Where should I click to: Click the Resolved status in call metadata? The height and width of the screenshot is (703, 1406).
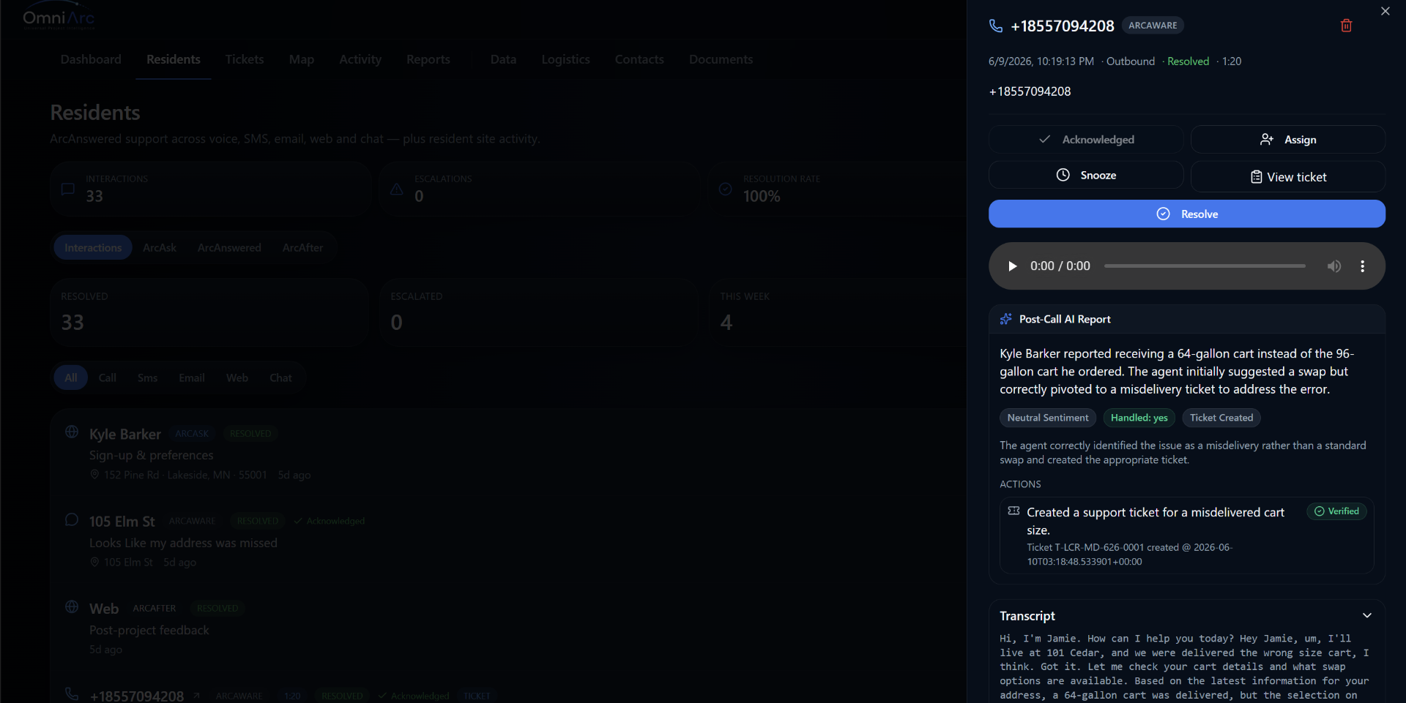click(x=1188, y=61)
